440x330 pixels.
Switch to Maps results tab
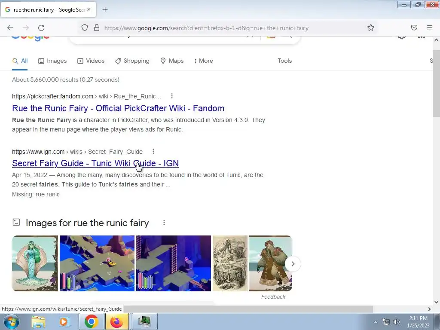[172, 61]
